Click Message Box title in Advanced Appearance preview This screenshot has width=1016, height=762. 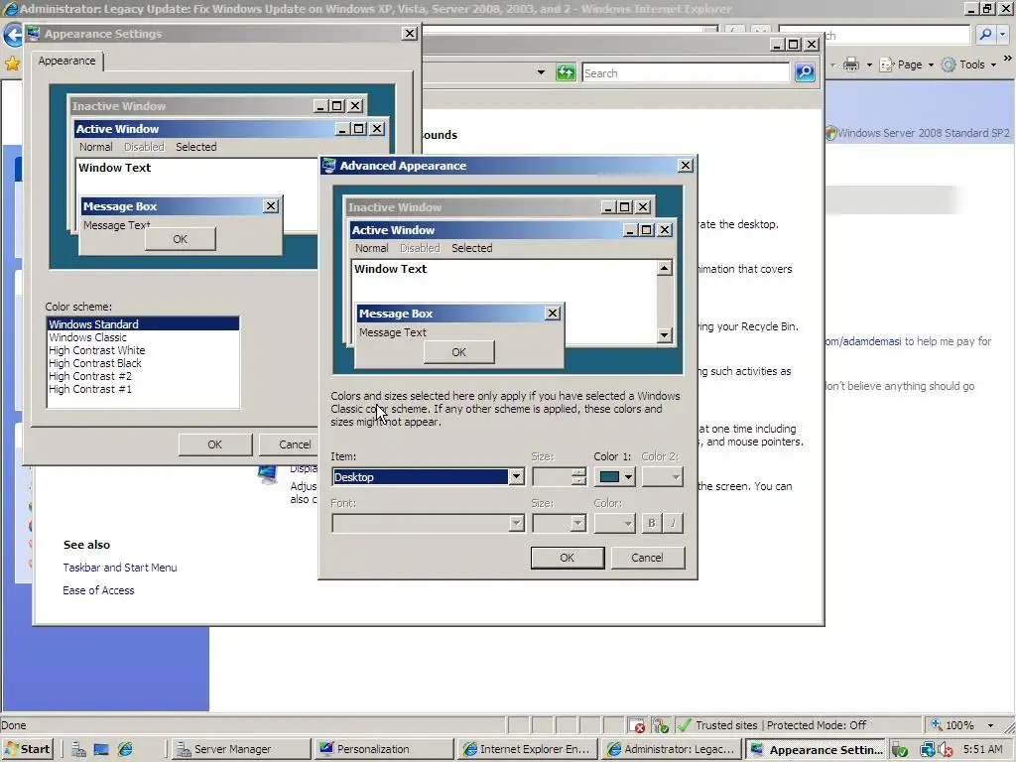pyautogui.click(x=395, y=314)
